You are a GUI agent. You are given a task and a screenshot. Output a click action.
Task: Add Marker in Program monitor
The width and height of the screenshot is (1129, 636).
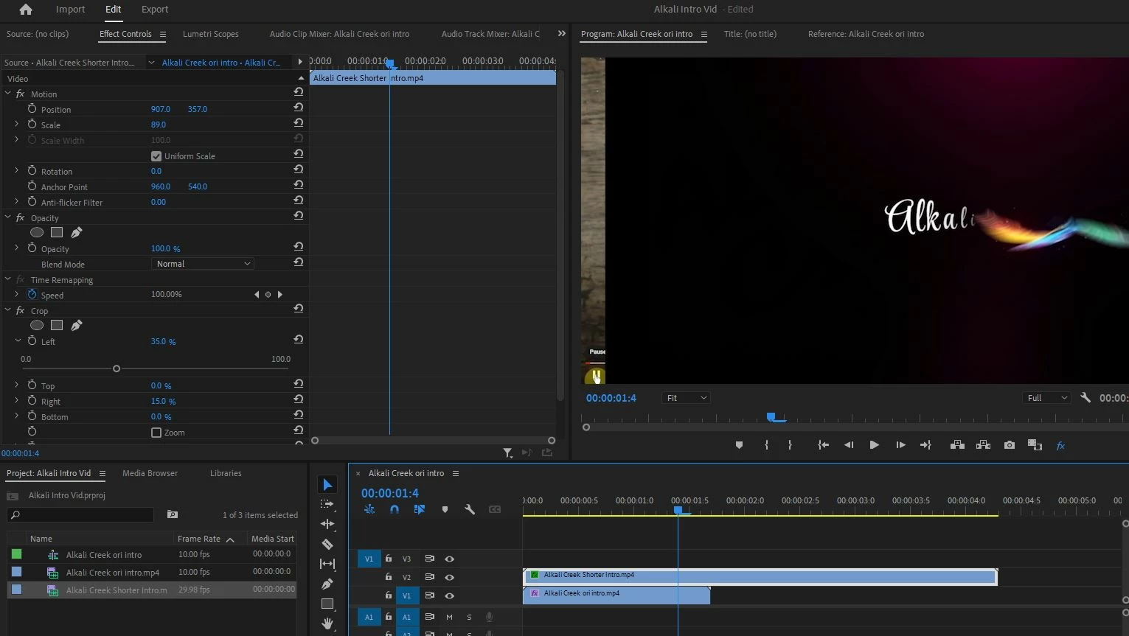point(739,445)
